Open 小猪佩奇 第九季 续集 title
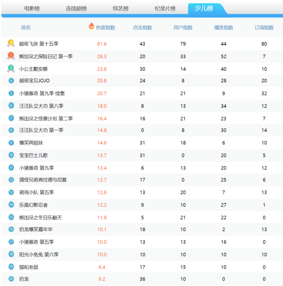 (42, 93)
